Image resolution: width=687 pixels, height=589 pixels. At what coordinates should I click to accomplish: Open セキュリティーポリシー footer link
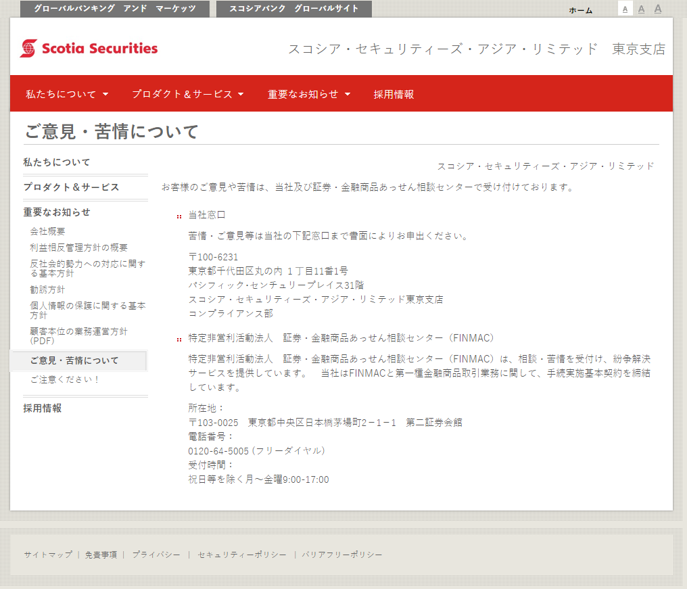242,555
